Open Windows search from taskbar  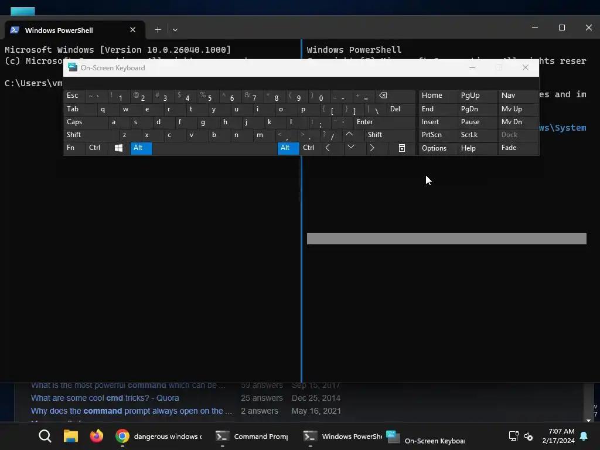(45, 436)
